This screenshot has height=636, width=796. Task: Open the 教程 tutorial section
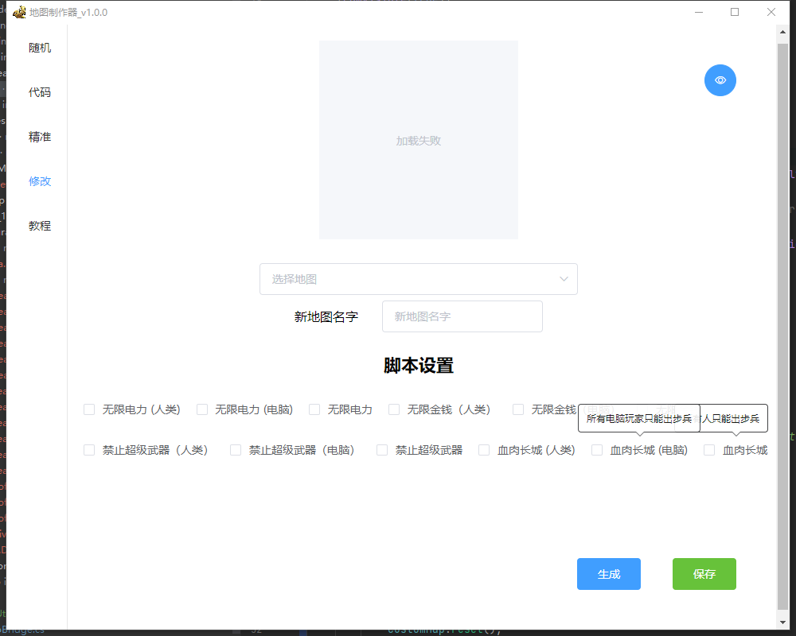(40, 225)
